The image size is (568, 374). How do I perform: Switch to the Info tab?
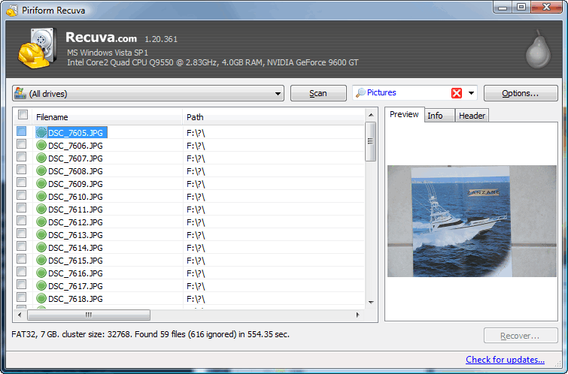click(439, 116)
